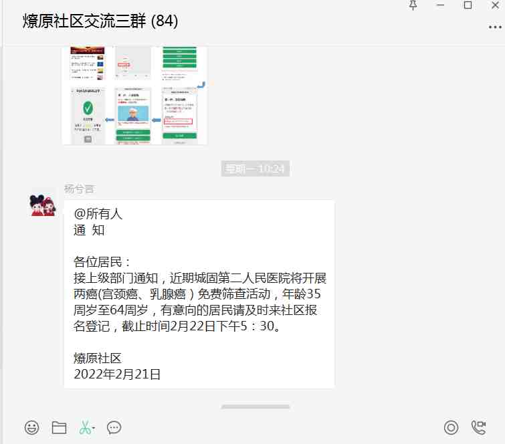The width and height of the screenshot is (505, 444).
Task: Click the 星期一 10:24 timestamp
Action: 256,169
